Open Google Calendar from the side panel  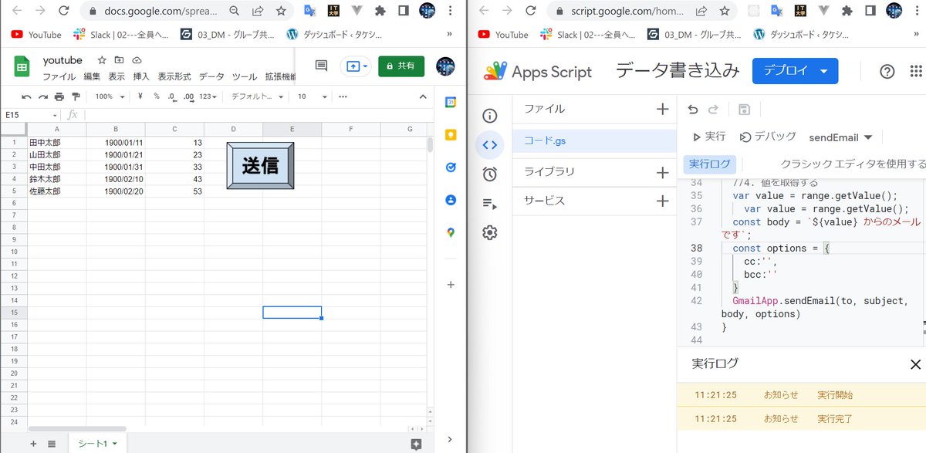450,103
